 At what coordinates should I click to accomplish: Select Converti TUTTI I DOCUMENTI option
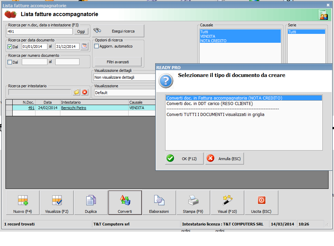[244, 115]
